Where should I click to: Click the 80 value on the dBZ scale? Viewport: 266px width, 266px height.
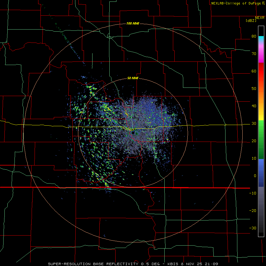click(254, 36)
